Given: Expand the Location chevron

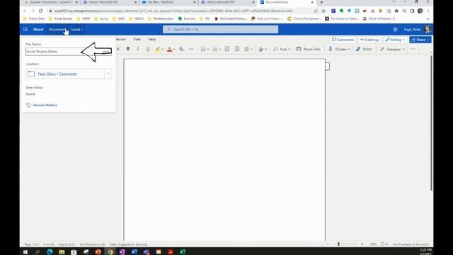Looking at the screenshot, I should 108,74.
